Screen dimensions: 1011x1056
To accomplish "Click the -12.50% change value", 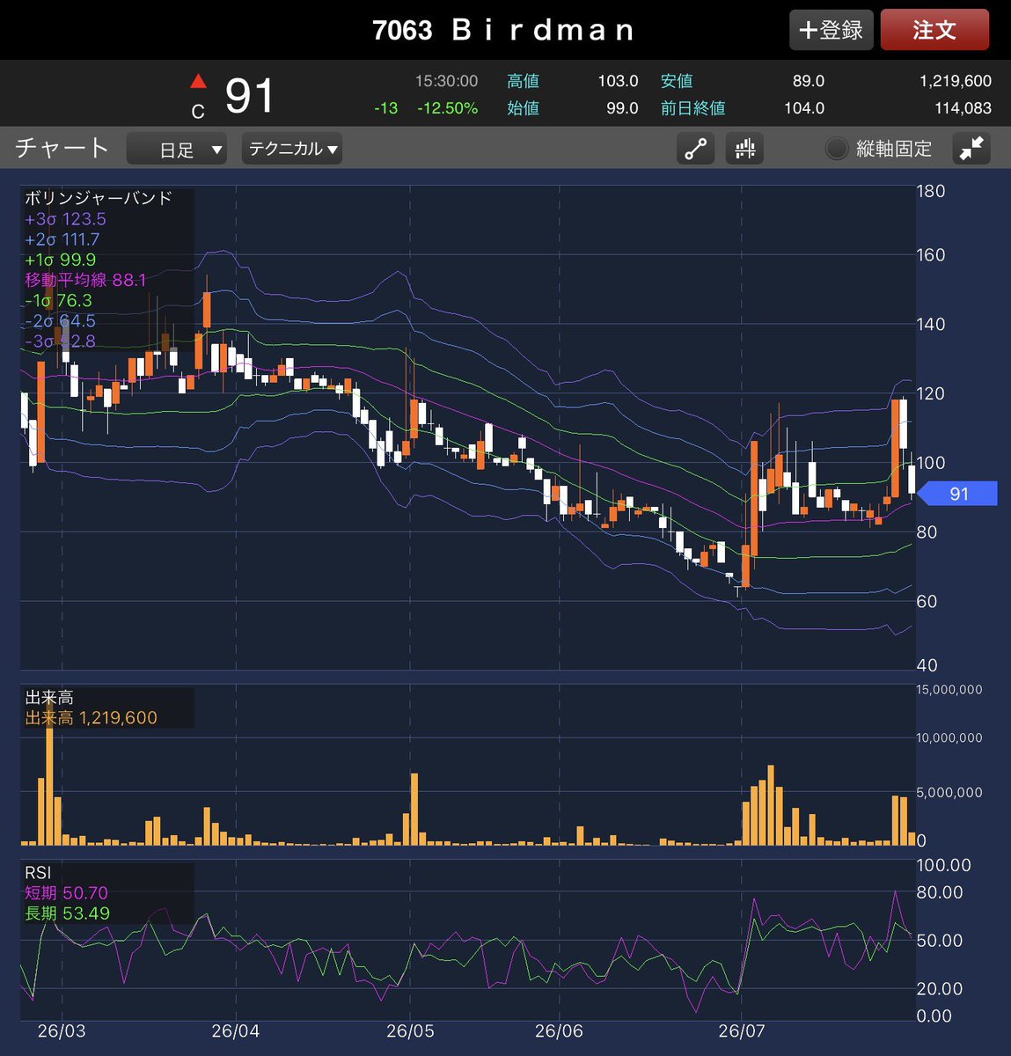I will 447,108.
